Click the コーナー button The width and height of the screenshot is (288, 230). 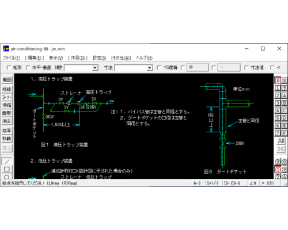pyautogui.click(x=7, y=97)
